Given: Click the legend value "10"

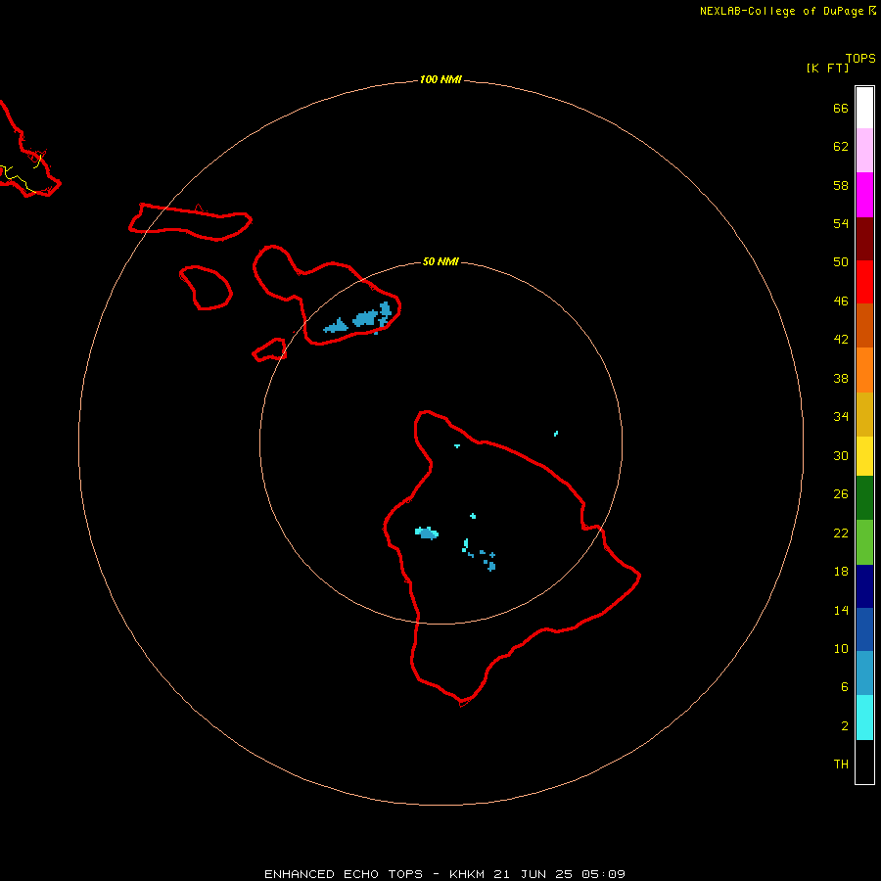Looking at the screenshot, I should 841,649.
